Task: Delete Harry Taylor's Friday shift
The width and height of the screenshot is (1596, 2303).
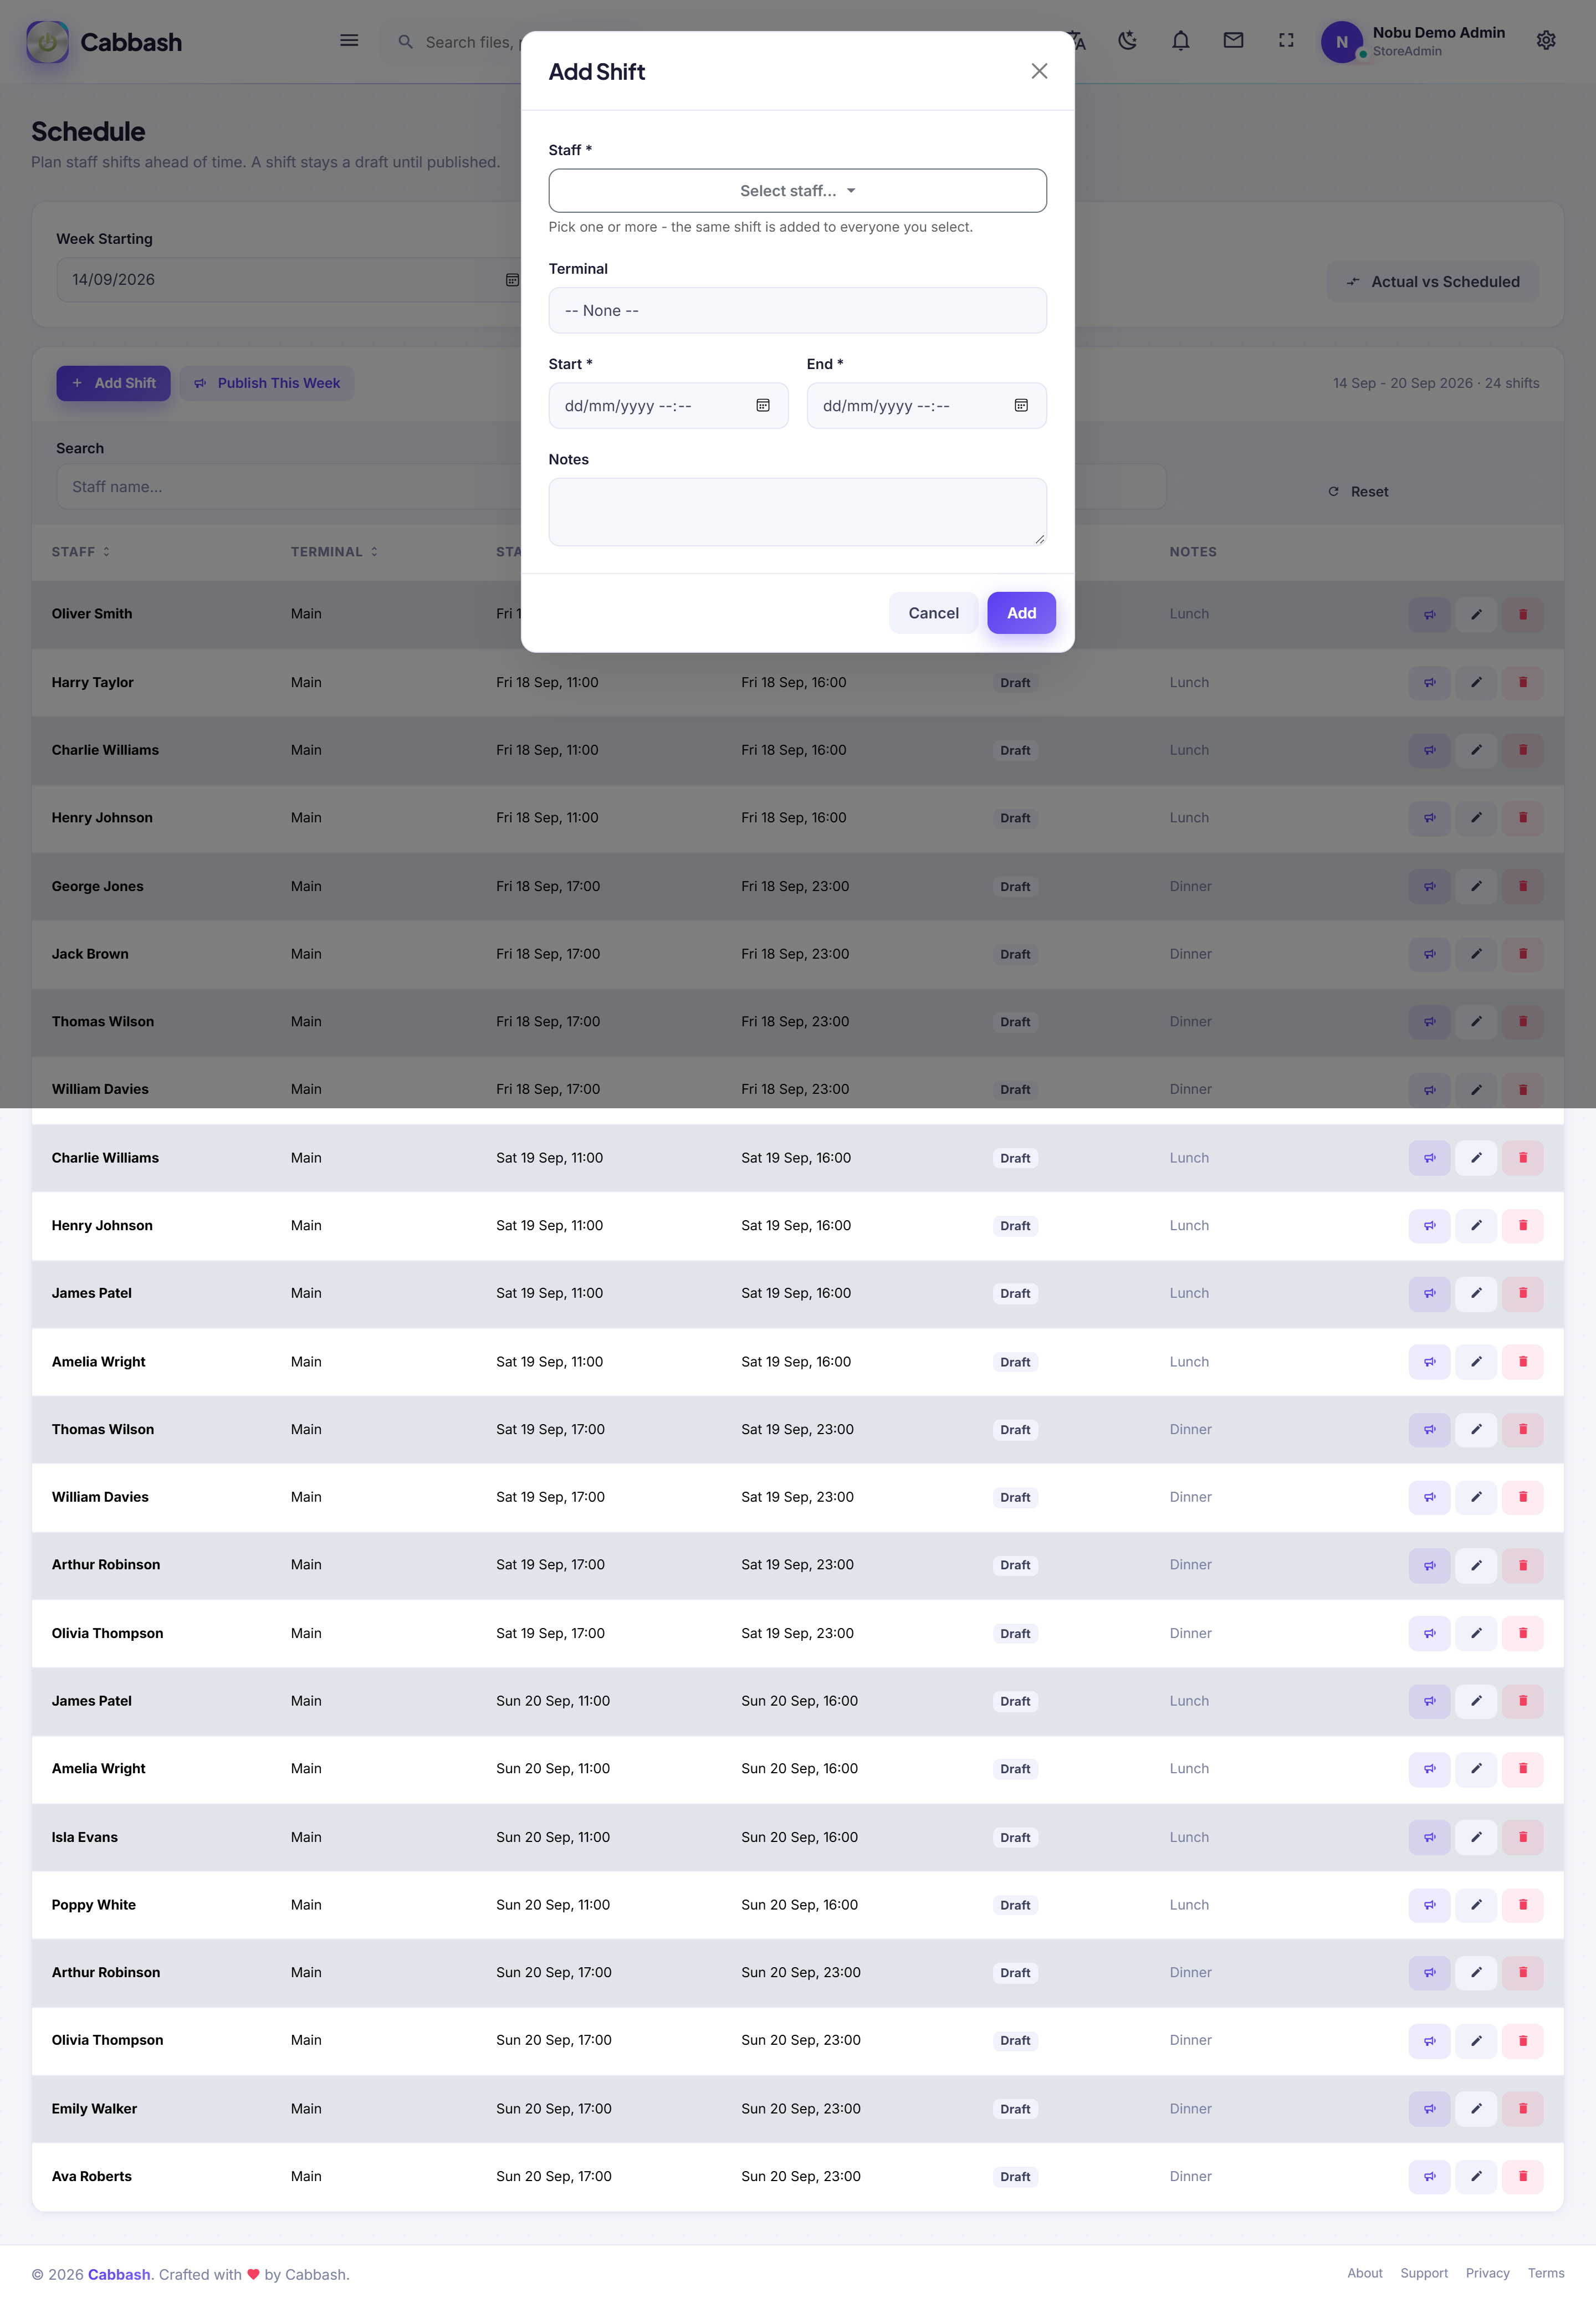Action: [x=1522, y=683]
